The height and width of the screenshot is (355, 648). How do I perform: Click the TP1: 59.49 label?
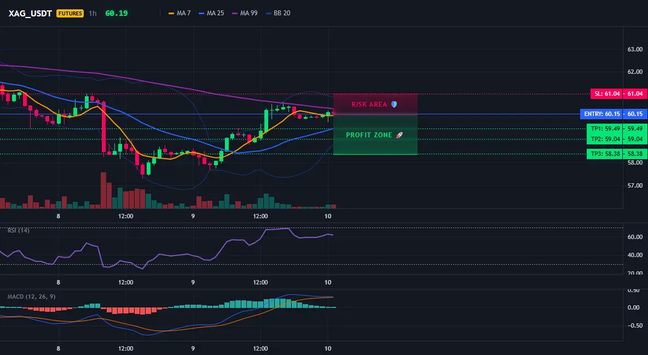[x=605, y=129]
